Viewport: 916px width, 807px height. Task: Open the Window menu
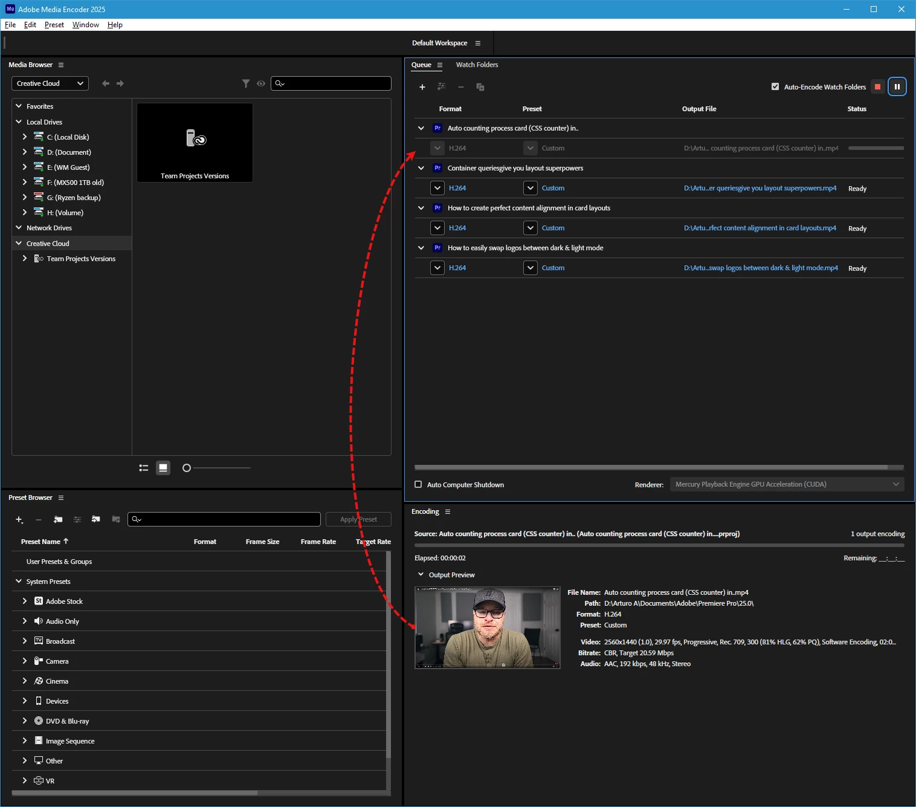pos(86,25)
